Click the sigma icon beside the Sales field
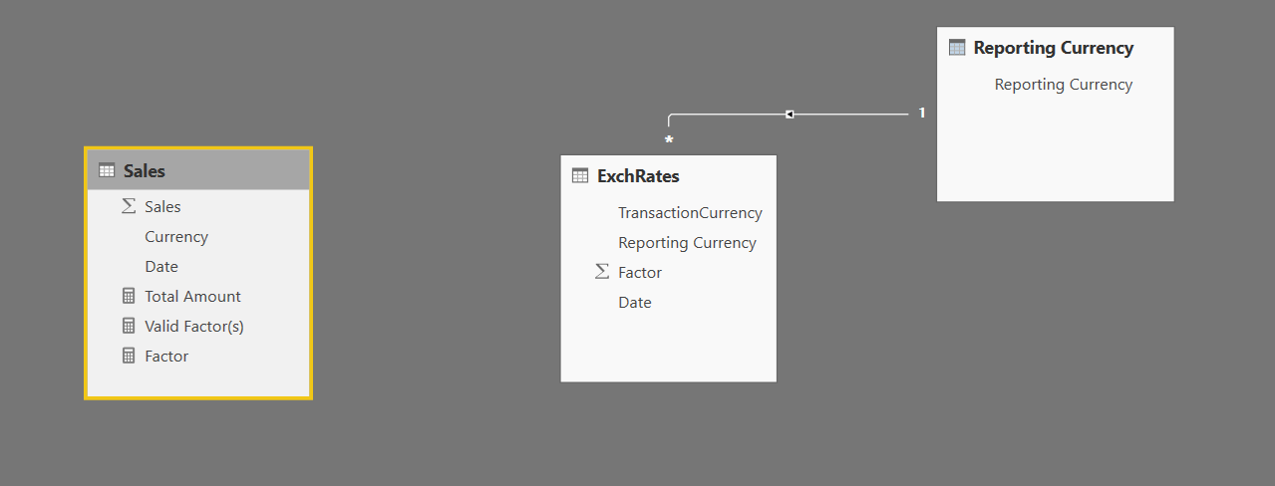This screenshot has height=486, width=1275. click(128, 206)
